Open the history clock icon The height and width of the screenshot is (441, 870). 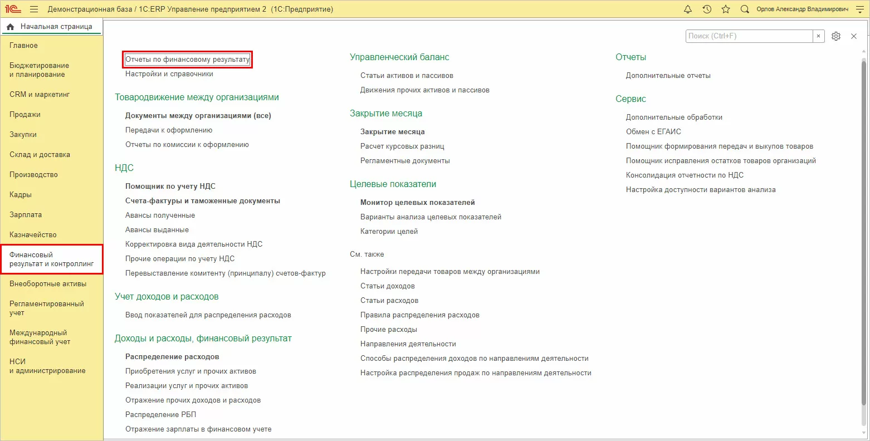click(707, 9)
